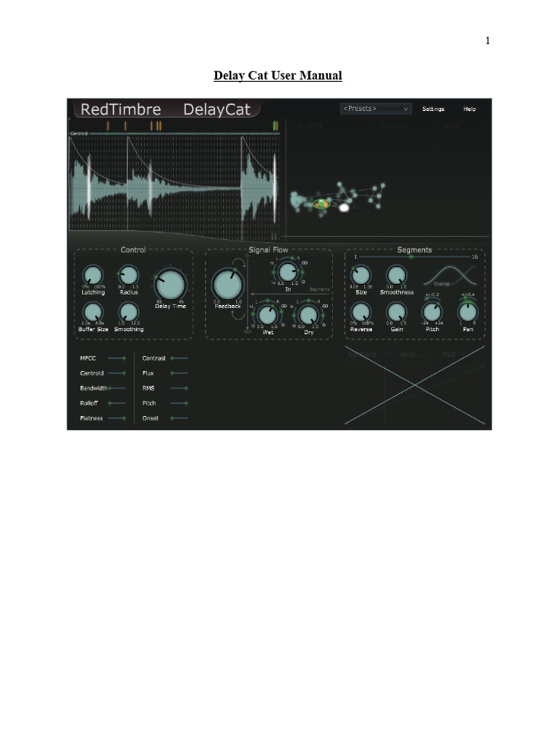This screenshot has width=556, height=742.
Task: Click the Dry level knob
Action: click(x=308, y=314)
